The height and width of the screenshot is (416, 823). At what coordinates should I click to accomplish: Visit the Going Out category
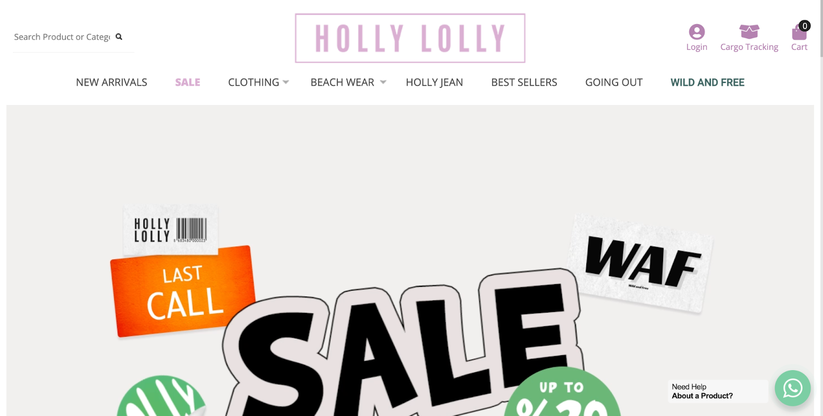[614, 82]
